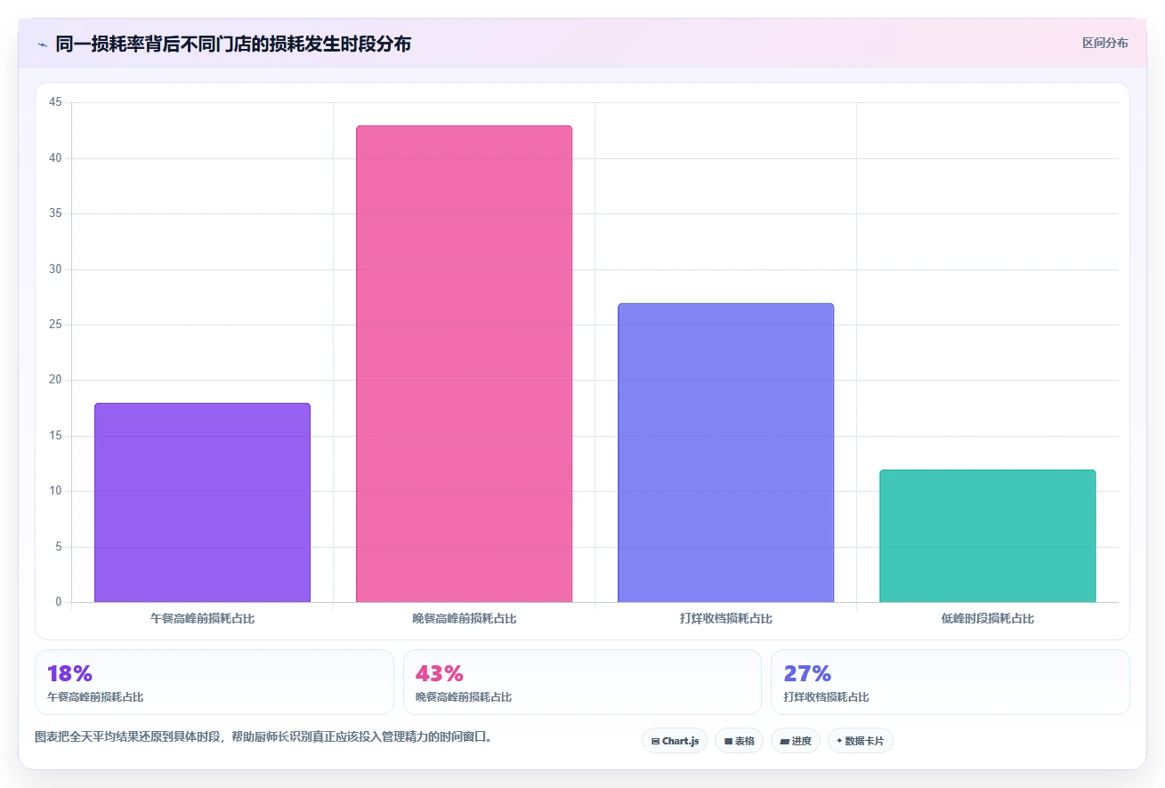1165x788 pixels.
Task: Click the 进度 tag chip
Action: click(796, 741)
